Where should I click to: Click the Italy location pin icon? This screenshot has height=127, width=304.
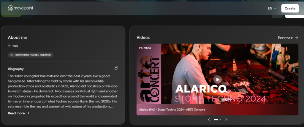(x=9, y=46)
